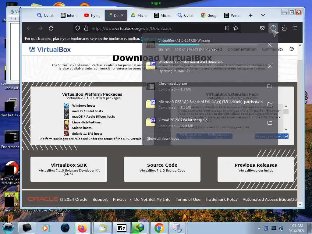
Task: Open the Solaris 11 IPS hosts link
Action: [87, 133]
